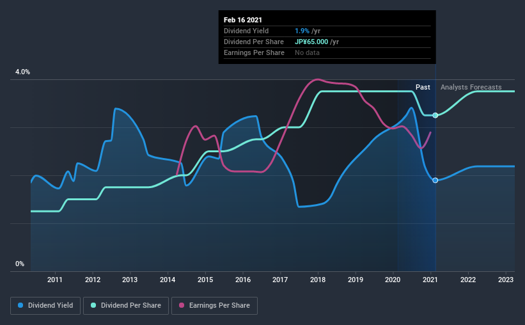Click the JP¥65.000 dividend per share value

click(x=311, y=42)
